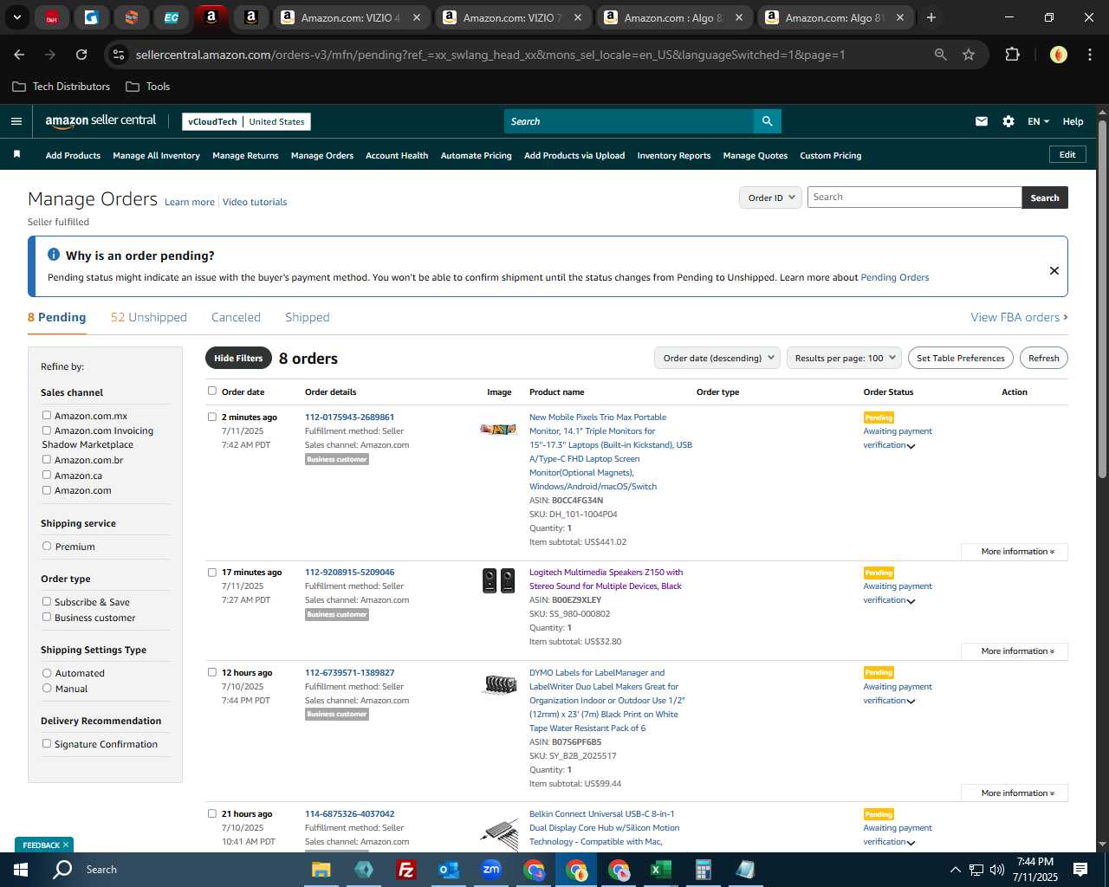Click the Logitech speakers product thumbnail

pos(498,580)
